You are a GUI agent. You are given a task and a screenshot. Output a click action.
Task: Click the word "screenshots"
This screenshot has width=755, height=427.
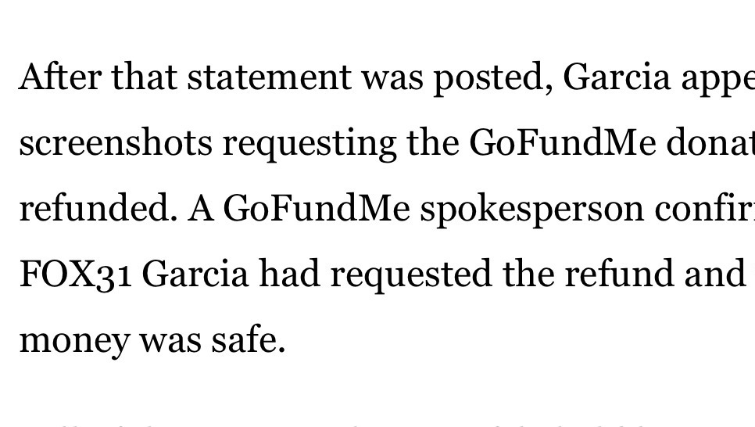pos(116,143)
